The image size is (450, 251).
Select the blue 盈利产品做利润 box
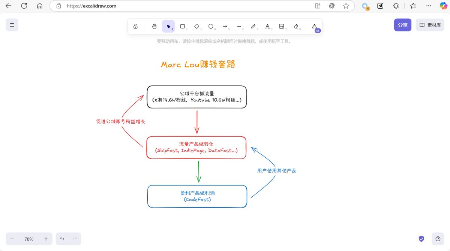[197, 196]
